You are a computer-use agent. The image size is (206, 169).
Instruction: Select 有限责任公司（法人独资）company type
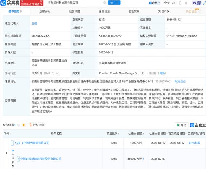[x=47, y=44]
